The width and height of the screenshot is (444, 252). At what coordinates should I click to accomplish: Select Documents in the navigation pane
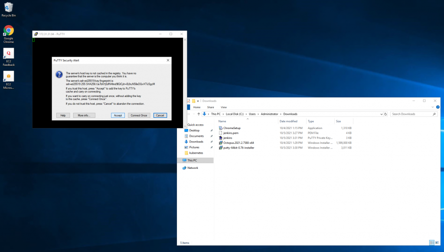[196, 136]
